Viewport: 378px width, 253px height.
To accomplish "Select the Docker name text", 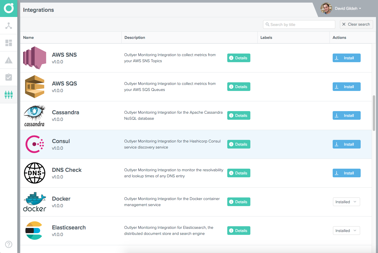I will pyautogui.click(x=61, y=199).
